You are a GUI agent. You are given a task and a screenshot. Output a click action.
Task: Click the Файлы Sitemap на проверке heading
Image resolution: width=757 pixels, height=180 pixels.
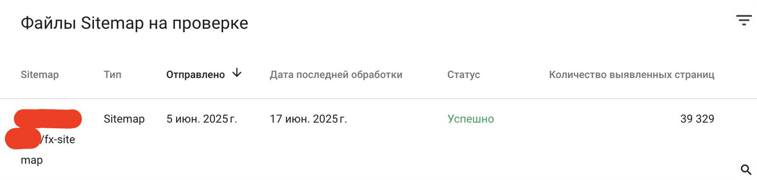[134, 23]
